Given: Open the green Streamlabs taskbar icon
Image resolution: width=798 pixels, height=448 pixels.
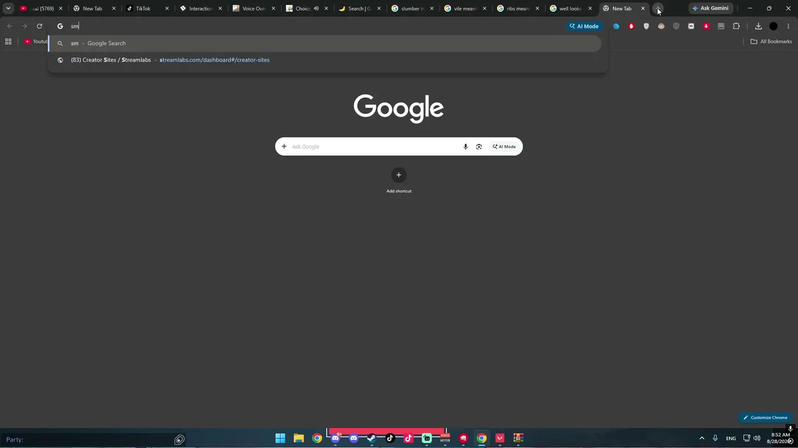Looking at the screenshot, I should click(x=426, y=438).
